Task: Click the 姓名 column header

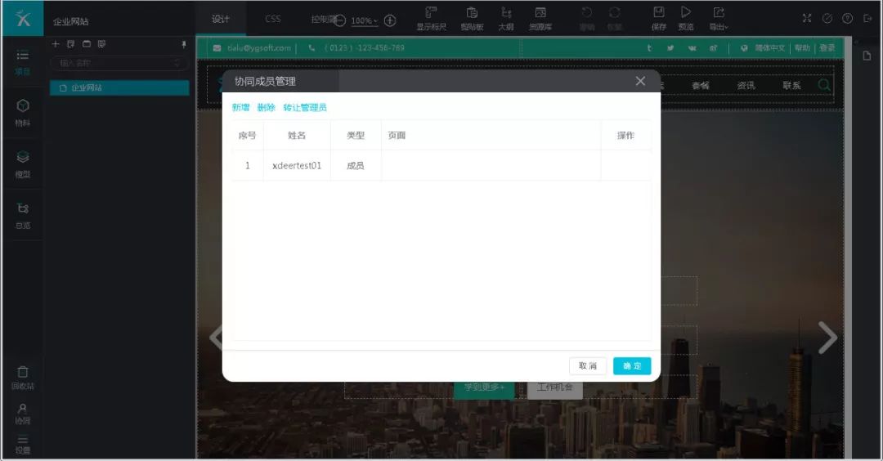Action: 297,135
